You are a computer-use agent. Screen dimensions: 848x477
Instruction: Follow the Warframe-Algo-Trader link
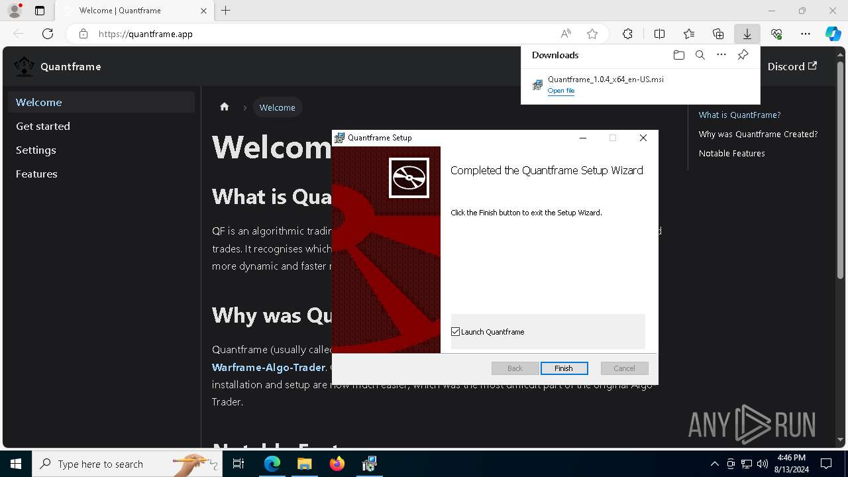pos(268,367)
